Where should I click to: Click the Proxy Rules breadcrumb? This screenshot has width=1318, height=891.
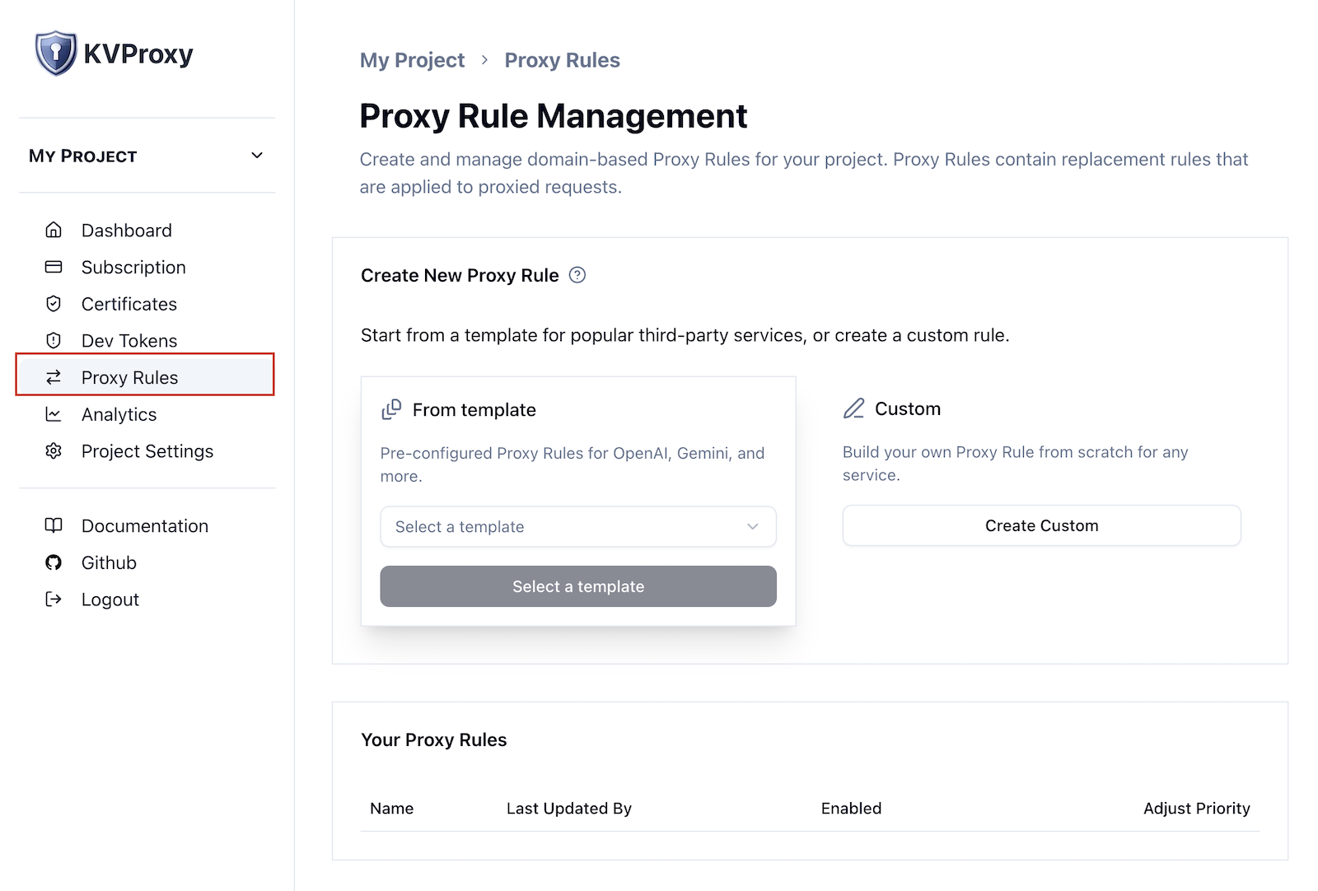point(562,60)
